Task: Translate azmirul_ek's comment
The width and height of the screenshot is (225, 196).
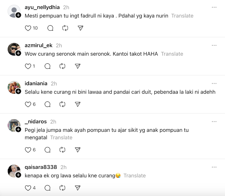Action: click(x=172, y=54)
